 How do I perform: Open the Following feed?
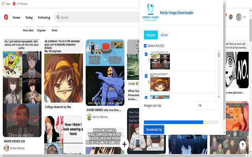click(44, 17)
